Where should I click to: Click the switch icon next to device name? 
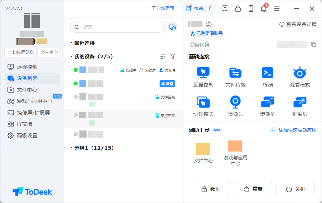tap(209, 24)
